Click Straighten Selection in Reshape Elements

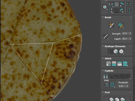tap(110, 51)
